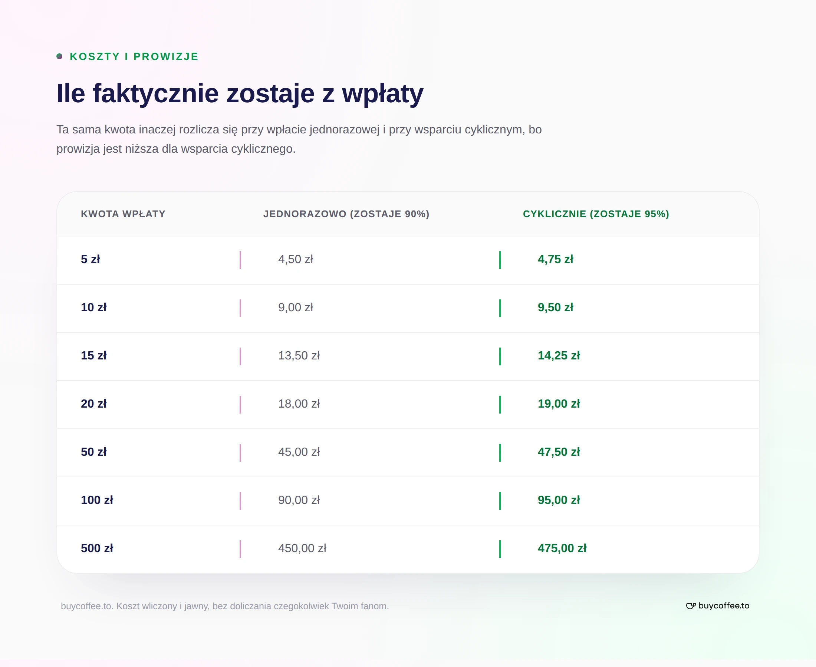This screenshot has height=667, width=816.
Task: Click the footer note about 'Koszt wliczony i jawny'
Action: (x=225, y=606)
